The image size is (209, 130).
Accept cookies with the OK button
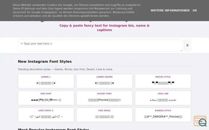[x=195, y=10]
